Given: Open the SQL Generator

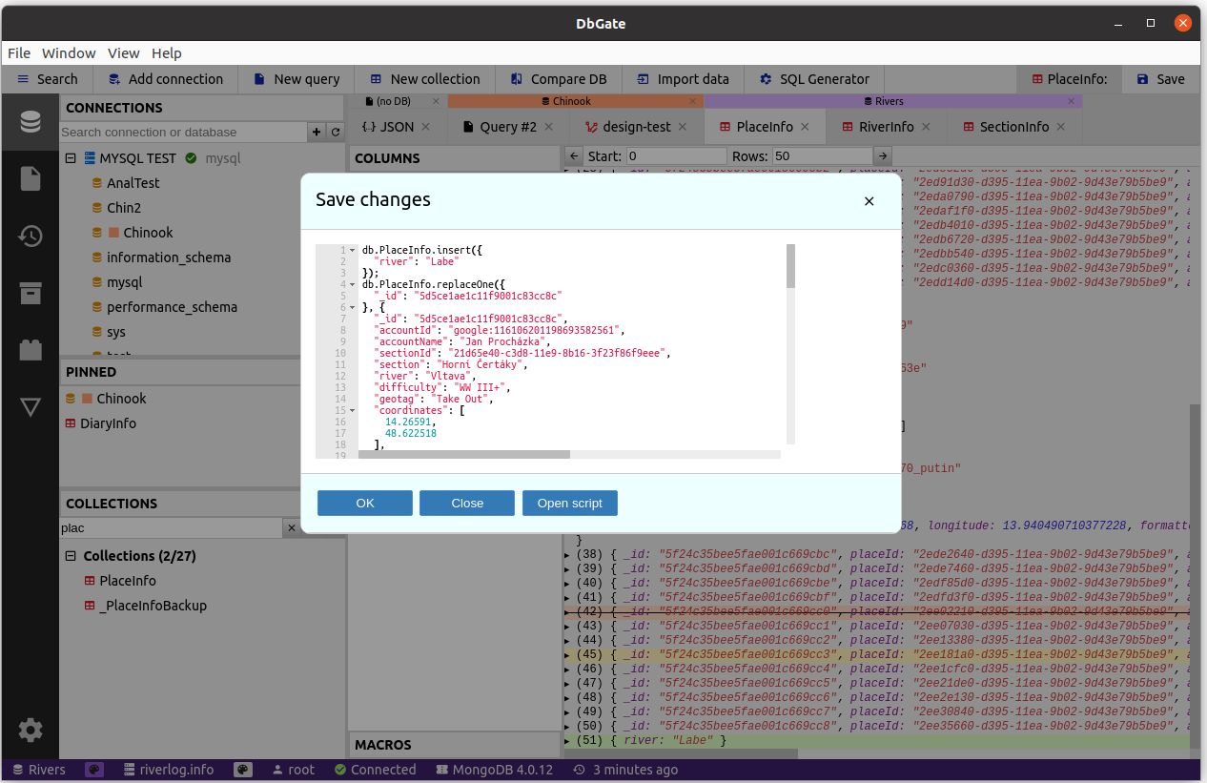Looking at the screenshot, I should [814, 79].
